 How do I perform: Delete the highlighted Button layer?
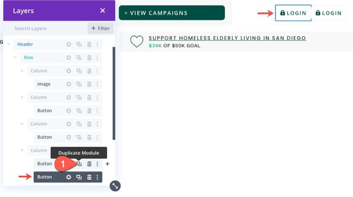pos(89,177)
